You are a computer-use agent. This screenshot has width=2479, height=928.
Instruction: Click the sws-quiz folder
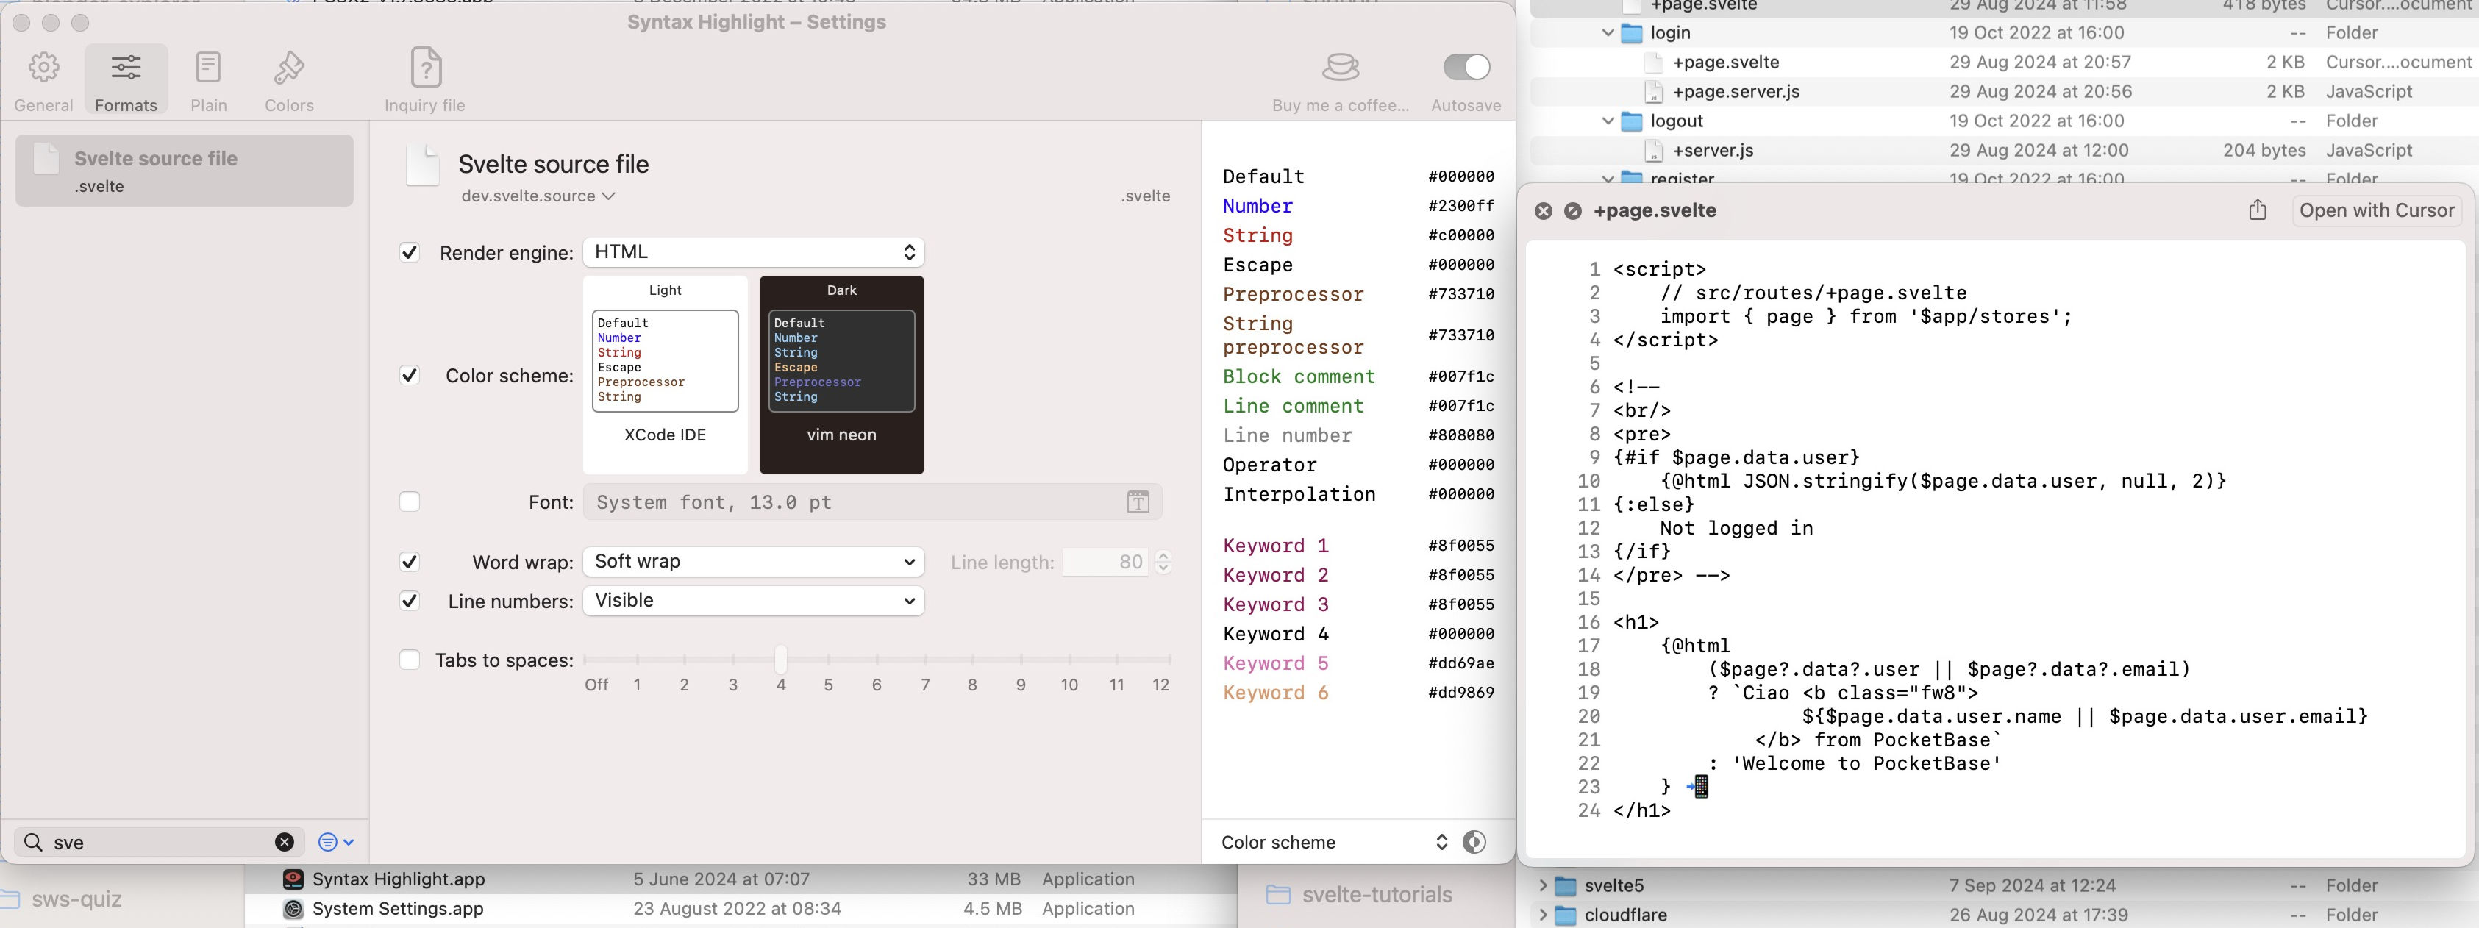coord(62,899)
